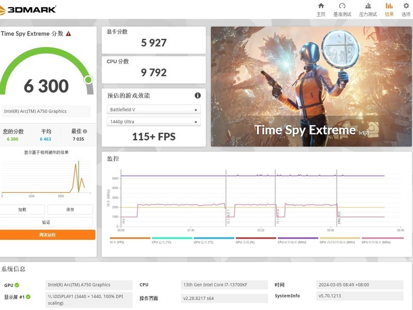
Task: Click the info icon in the estimated game performance panel
Action: point(198,96)
